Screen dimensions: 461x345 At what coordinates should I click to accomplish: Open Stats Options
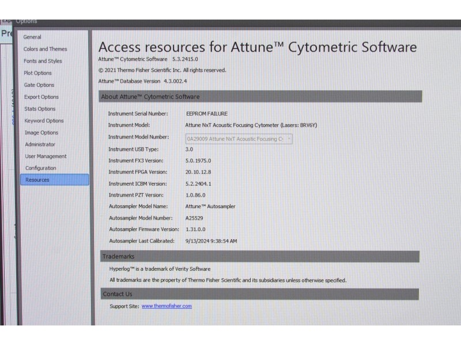40,109
